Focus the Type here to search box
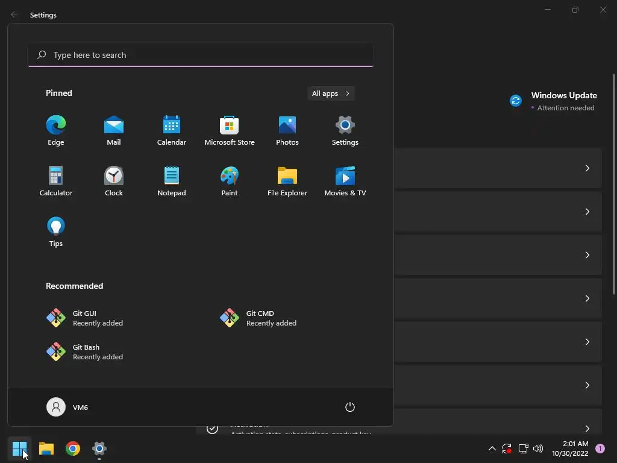The image size is (617, 463). [x=201, y=55]
